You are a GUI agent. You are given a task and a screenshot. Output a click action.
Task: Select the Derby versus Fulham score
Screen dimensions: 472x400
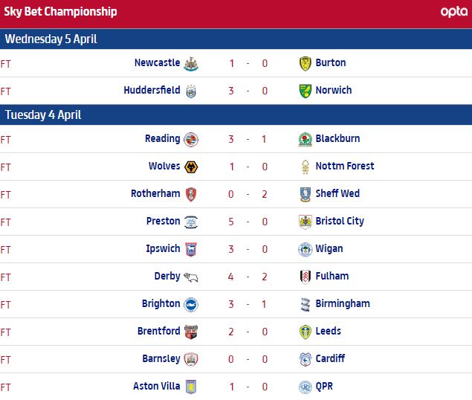click(248, 277)
